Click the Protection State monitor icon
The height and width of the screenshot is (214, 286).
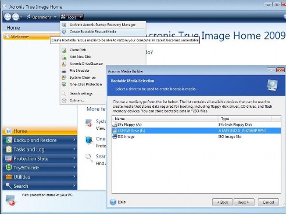tap(9, 158)
